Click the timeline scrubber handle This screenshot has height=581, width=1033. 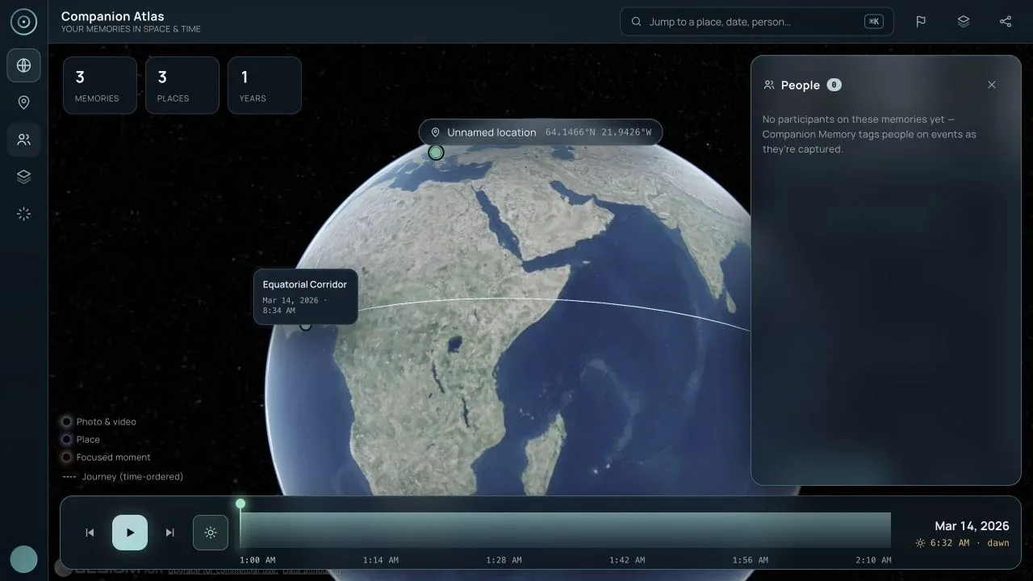point(240,504)
